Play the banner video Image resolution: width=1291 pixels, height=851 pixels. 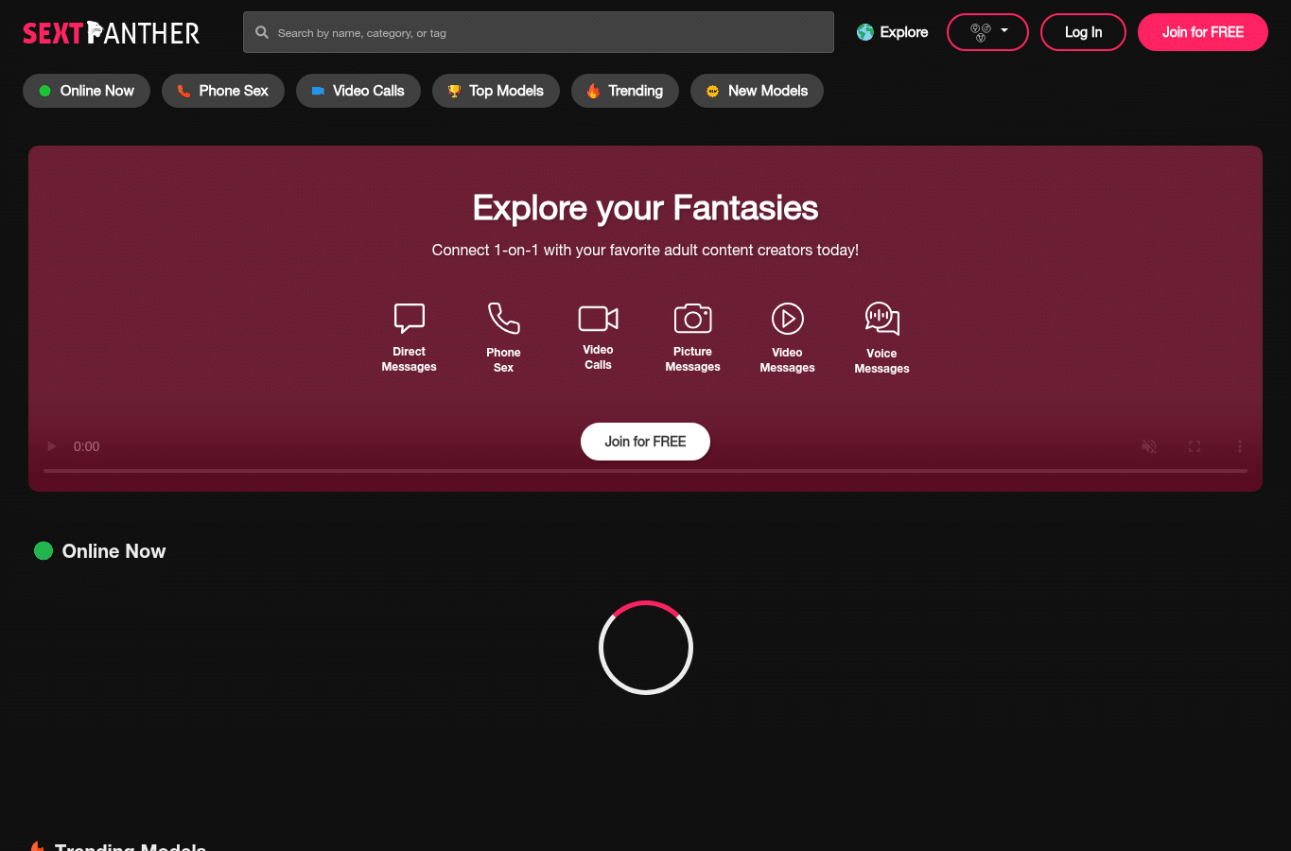52,446
